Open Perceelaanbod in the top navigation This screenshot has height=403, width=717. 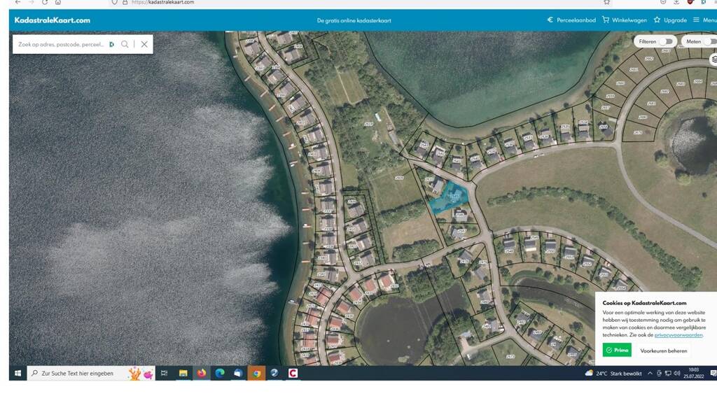pyautogui.click(x=571, y=20)
